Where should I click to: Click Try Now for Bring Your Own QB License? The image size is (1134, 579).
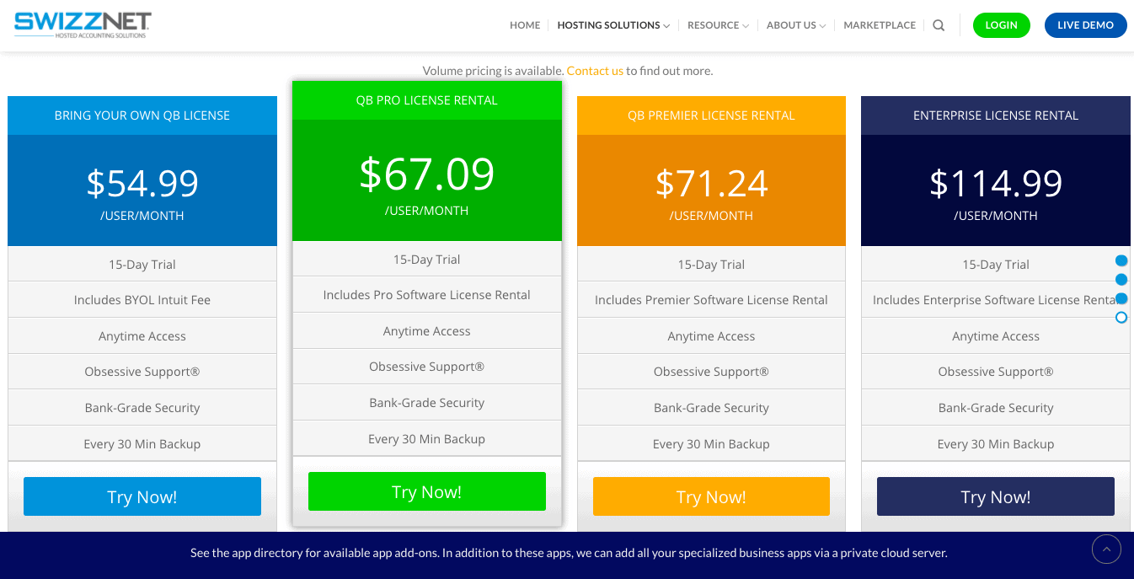tap(142, 496)
